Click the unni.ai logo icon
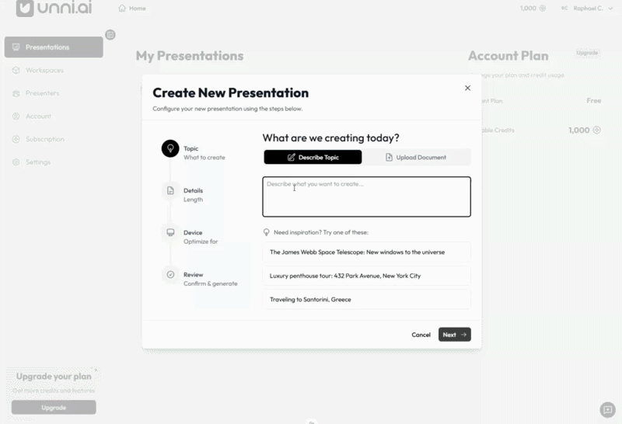The image size is (622, 424). pos(25,8)
